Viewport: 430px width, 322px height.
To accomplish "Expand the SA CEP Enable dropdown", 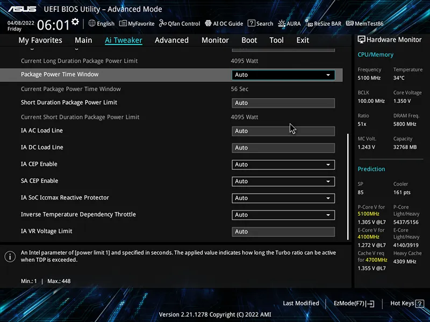I will (283, 181).
